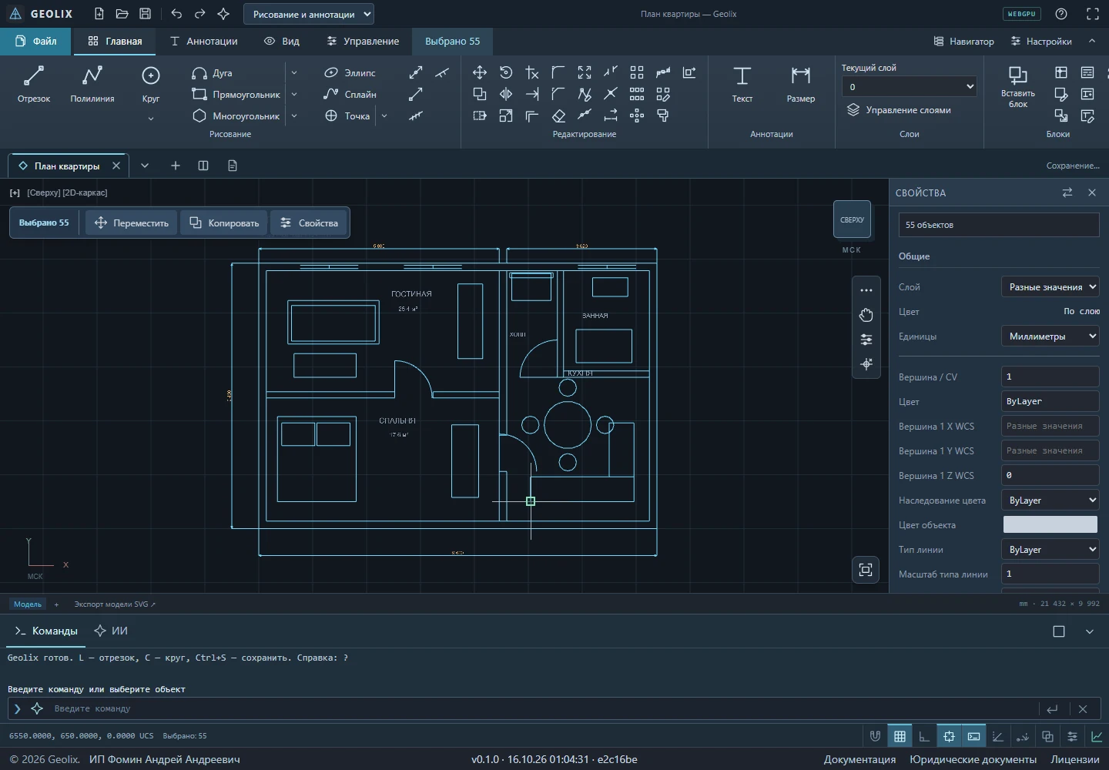The width and height of the screenshot is (1109, 770).
Task: Open the Рисование и аннотации workspace dropdown
Action: click(x=309, y=14)
